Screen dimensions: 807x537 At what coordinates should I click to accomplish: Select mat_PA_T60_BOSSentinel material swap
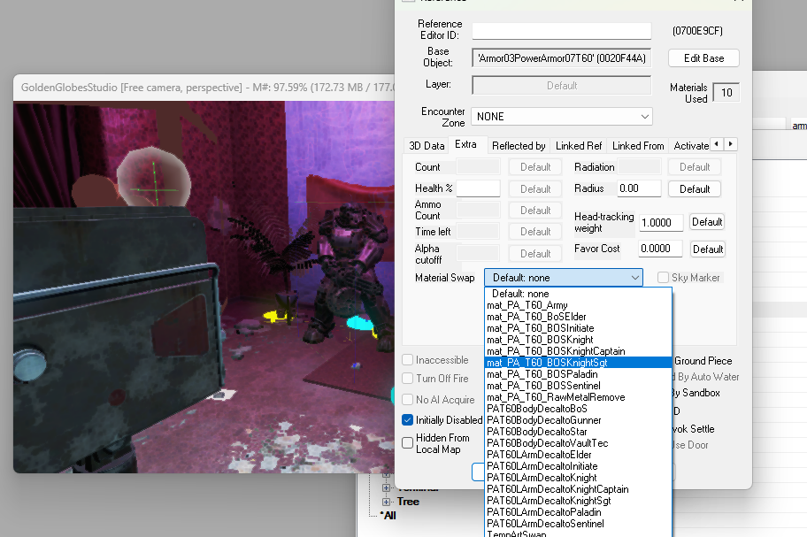click(x=579, y=386)
